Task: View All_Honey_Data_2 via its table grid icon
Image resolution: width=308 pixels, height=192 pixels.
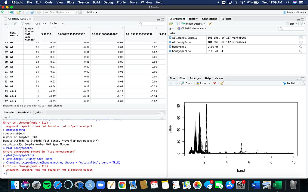Action: [300, 37]
